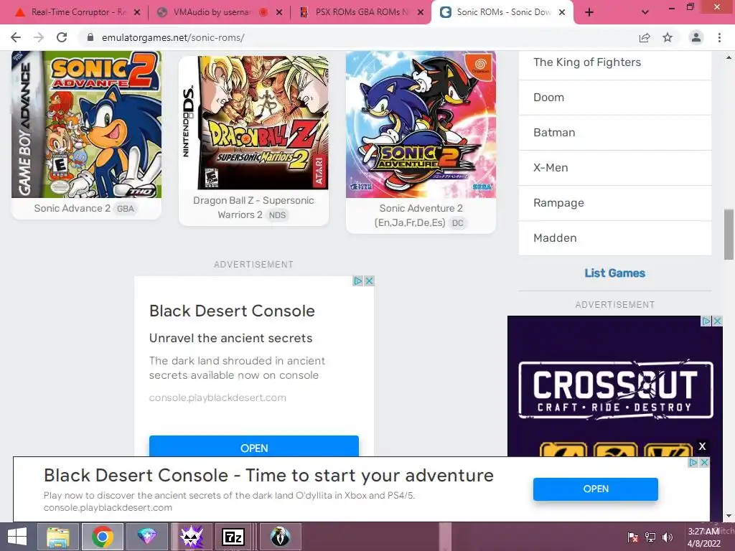Click the List Games link
Image resolution: width=735 pixels, height=551 pixels.
tap(614, 273)
